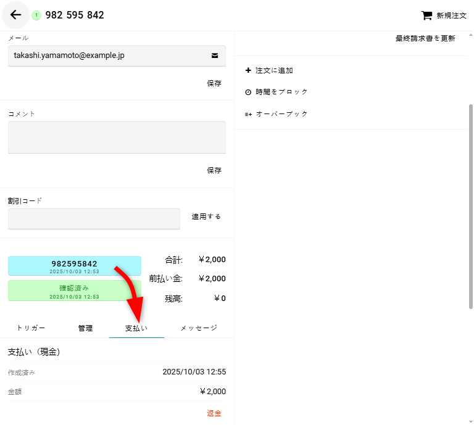Select the 支払い tab
Image resolution: width=474 pixels, height=425 pixels.
click(136, 328)
